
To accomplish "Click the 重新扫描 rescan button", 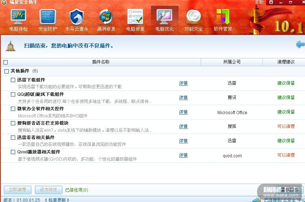I will tap(289, 189).
